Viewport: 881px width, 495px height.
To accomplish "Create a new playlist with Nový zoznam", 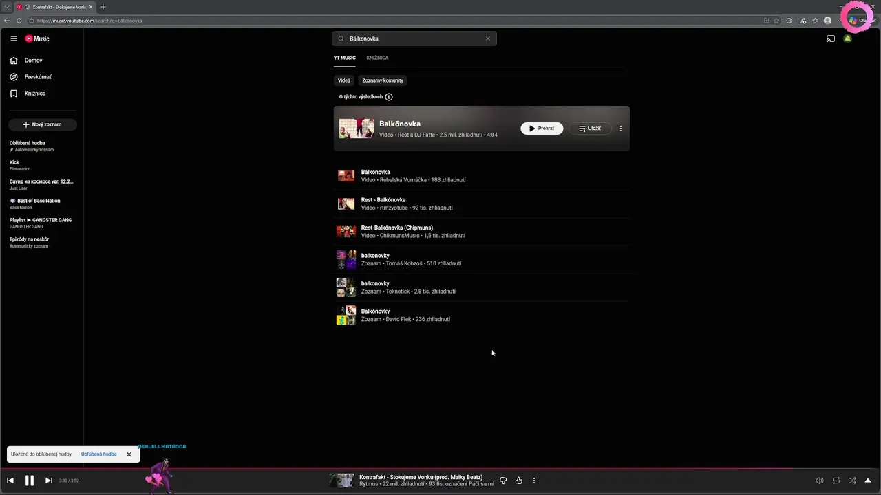I will (42, 124).
